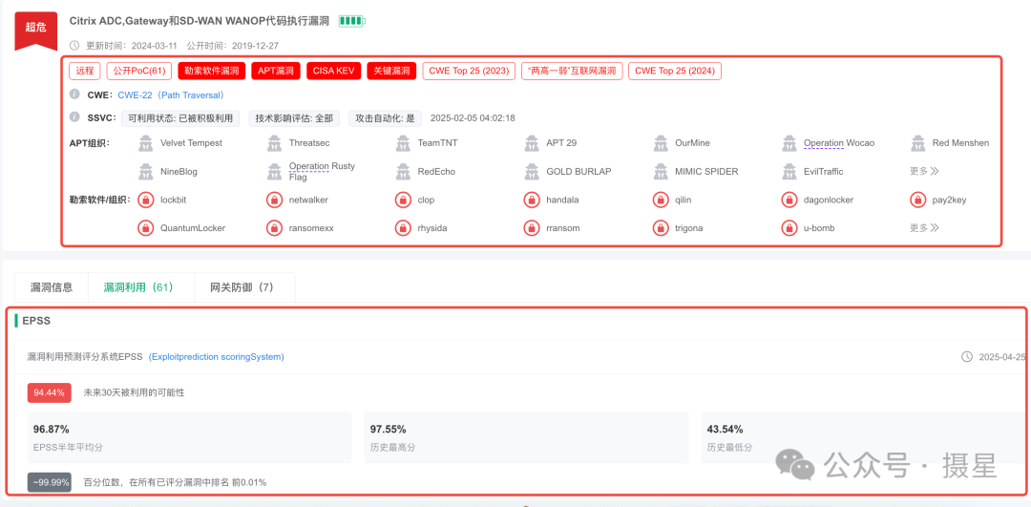Click the lockbit ransomware lock icon
This screenshot has height=507, width=1031.
[x=145, y=200]
